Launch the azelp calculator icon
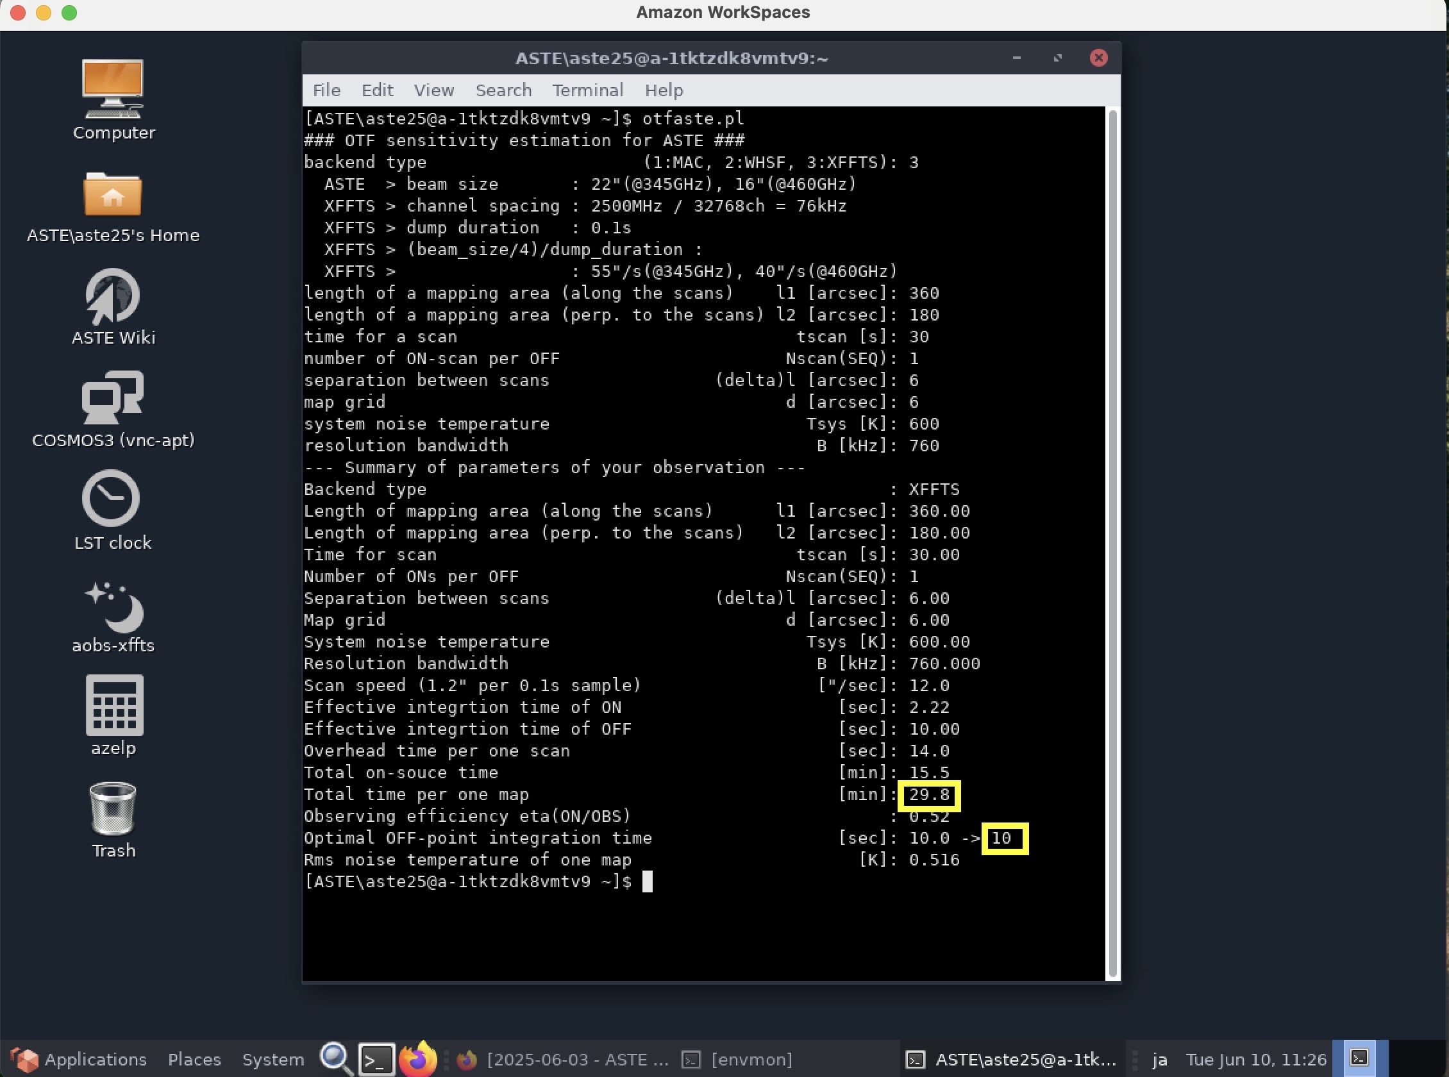Image resolution: width=1449 pixels, height=1077 pixels. pyautogui.click(x=114, y=705)
